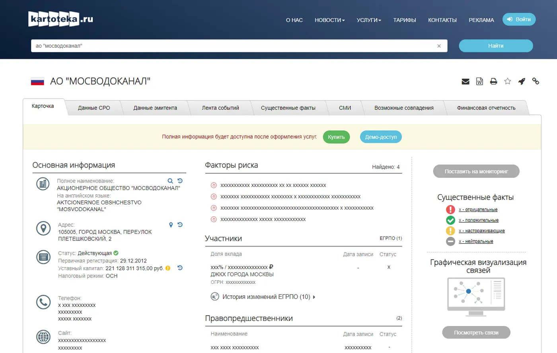Image resolution: width=557 pixels, height=353 pixels.
Task: Click the globe website icon
Action: pos(43,337)
